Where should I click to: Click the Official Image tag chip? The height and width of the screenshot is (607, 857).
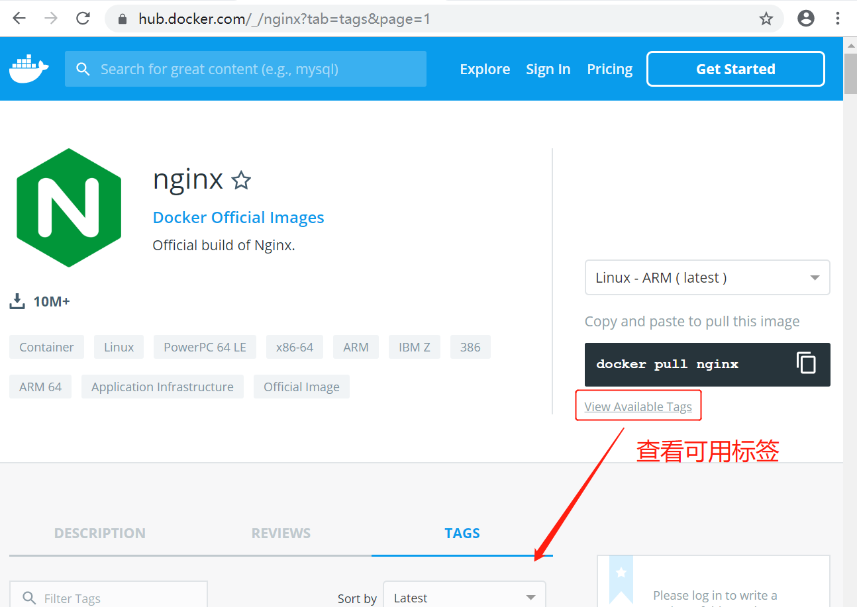tap(301, 387)
